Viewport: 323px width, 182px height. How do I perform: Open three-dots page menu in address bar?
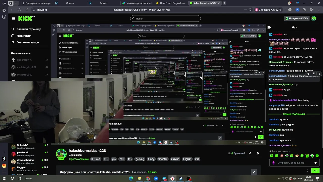coord(245,10)
